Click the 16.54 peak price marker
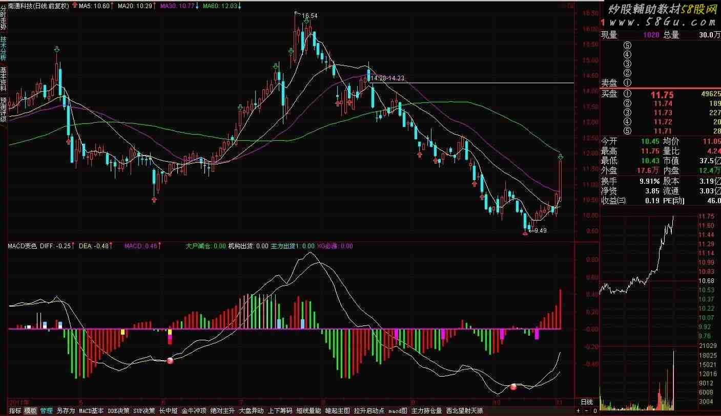Viewport: 721px width, 416px height. point(310,16)
